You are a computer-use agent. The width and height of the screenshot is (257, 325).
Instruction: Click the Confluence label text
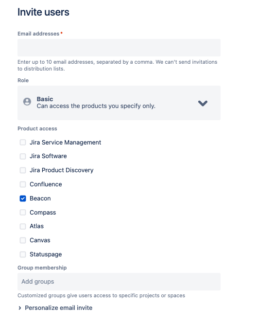pyautogui.click(x=46, y=184)
